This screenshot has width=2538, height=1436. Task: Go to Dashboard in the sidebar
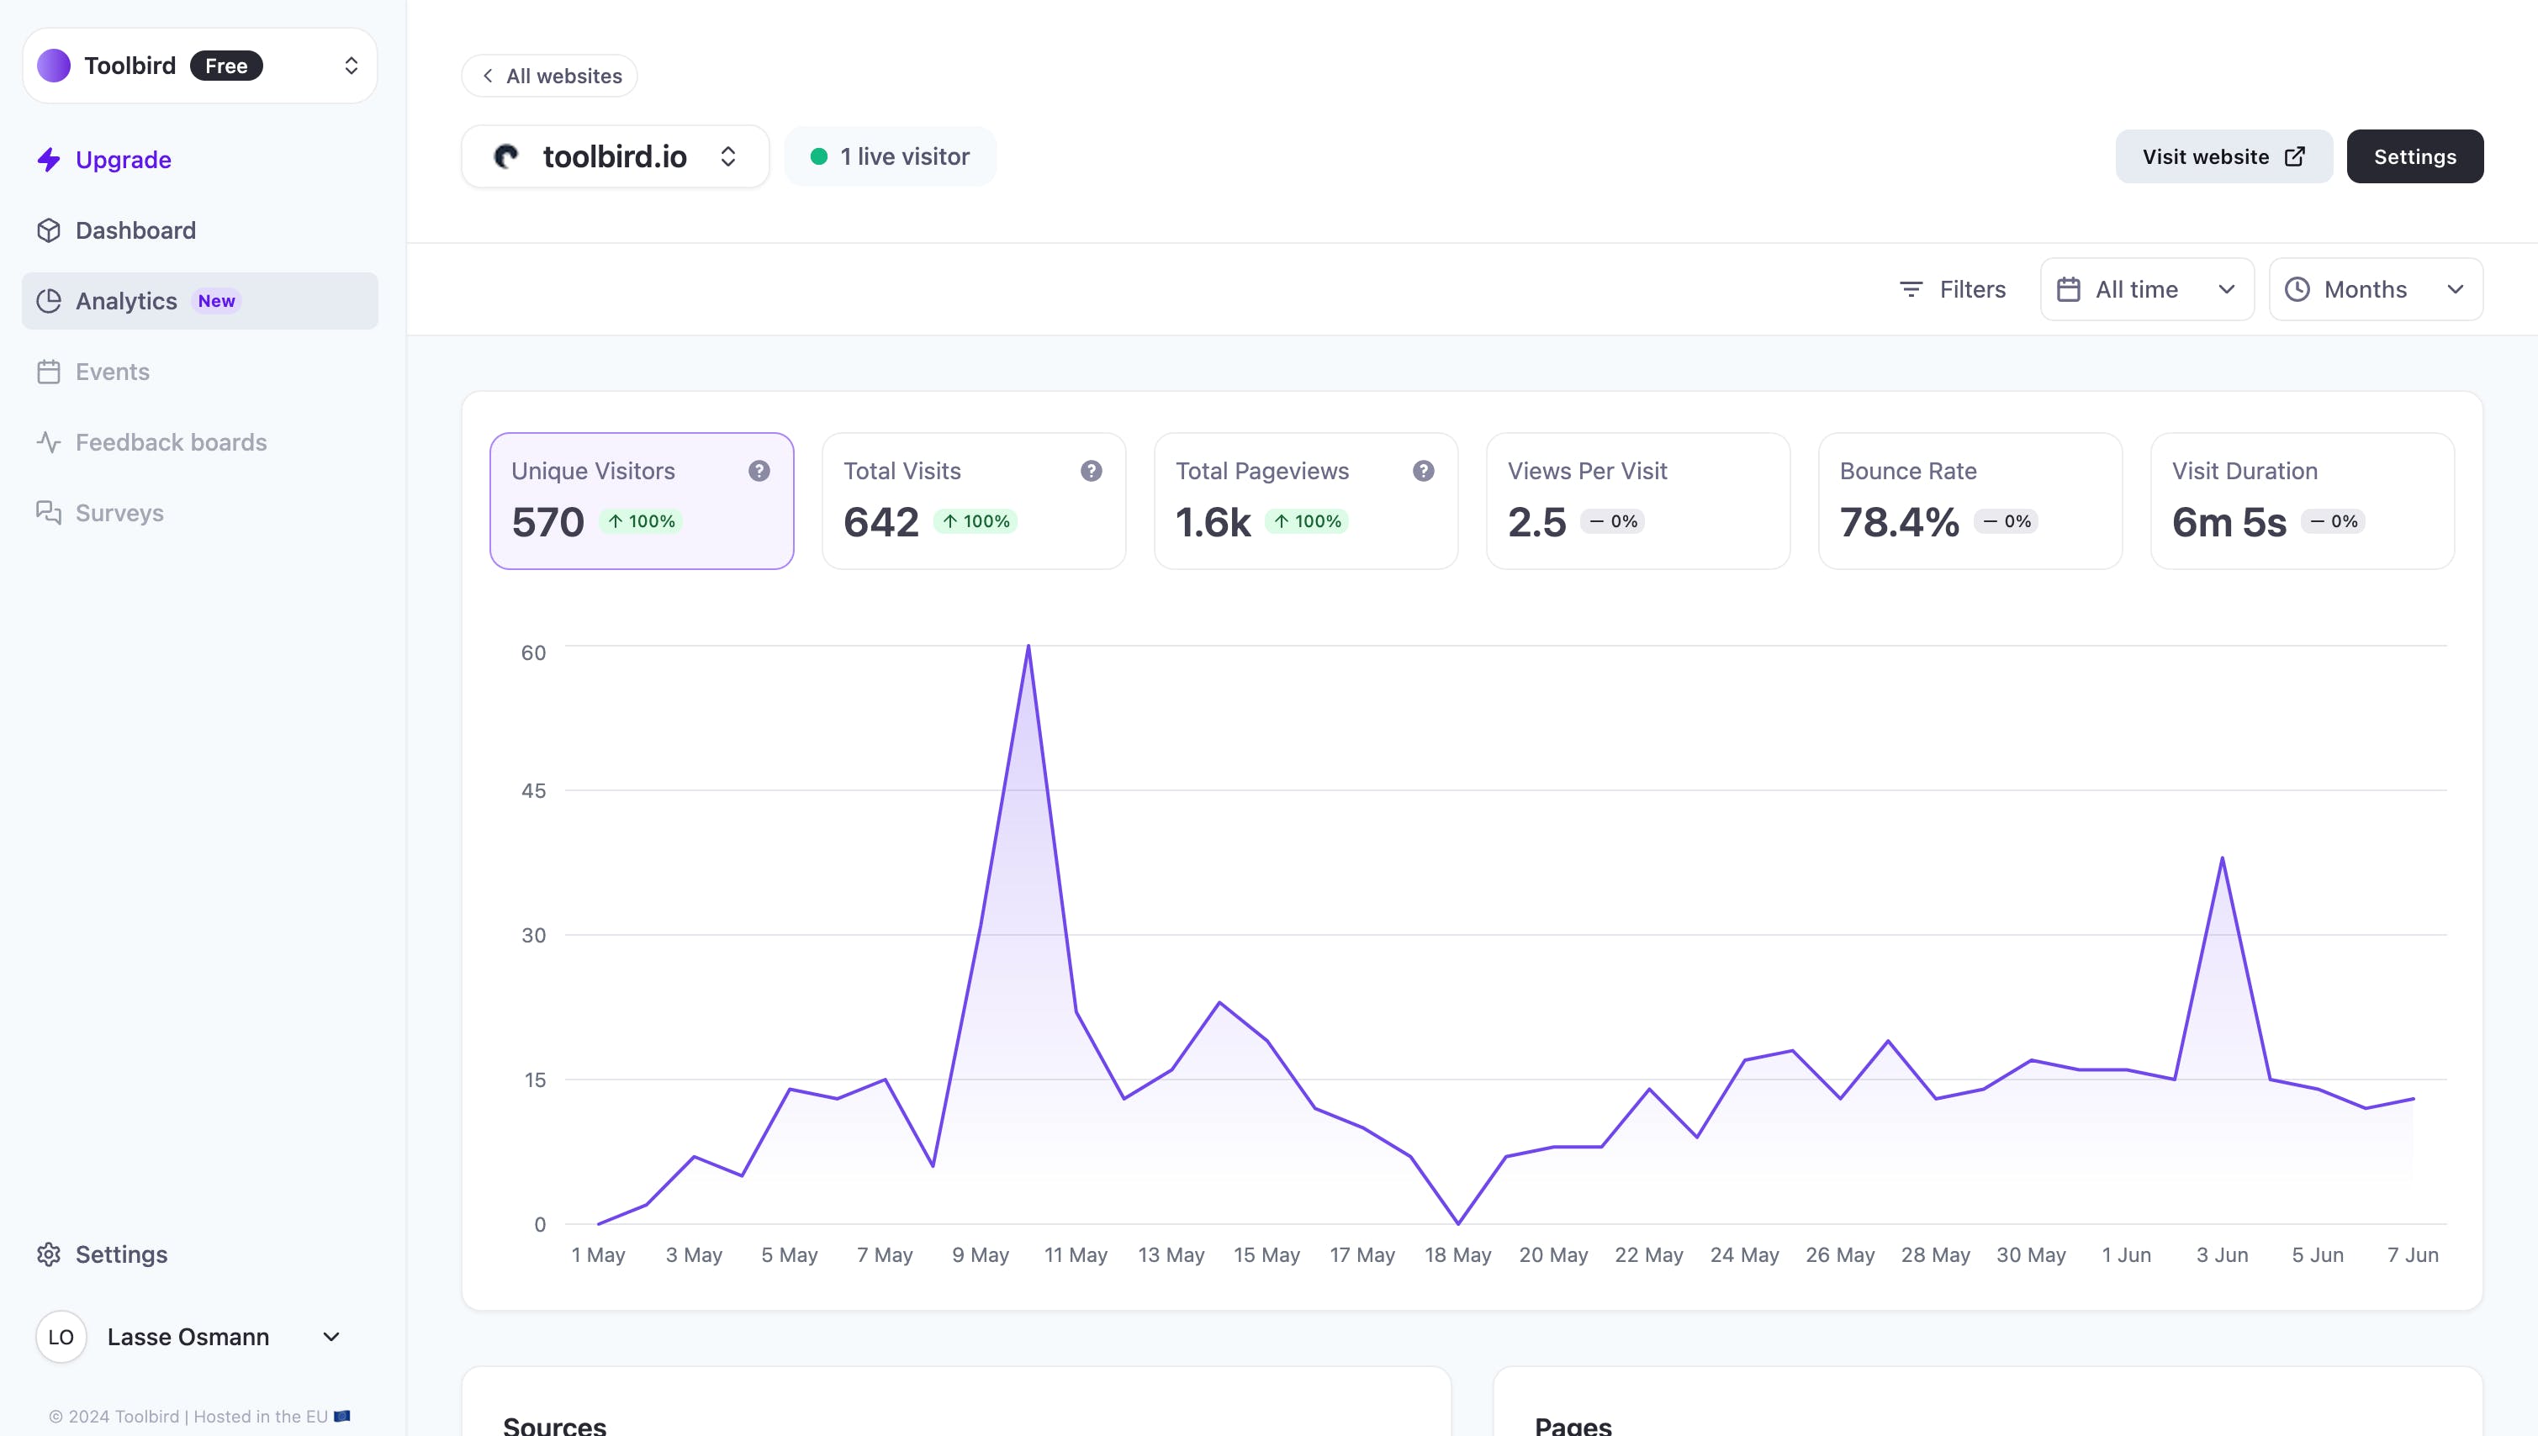click(x=199, y=230)
